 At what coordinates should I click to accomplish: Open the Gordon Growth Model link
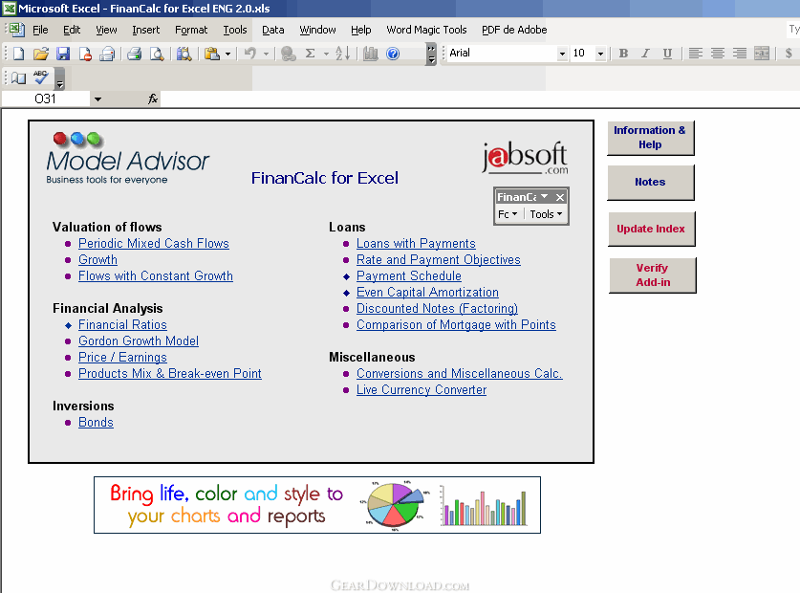click(139, 340)
